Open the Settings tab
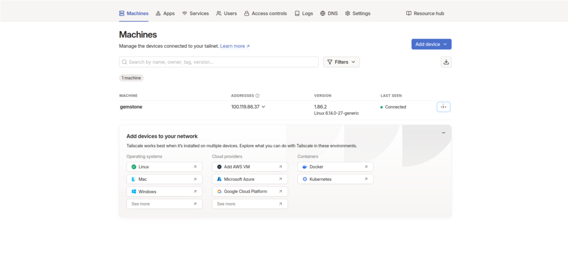This screenshot has height=259, width=568. [358, 13]
